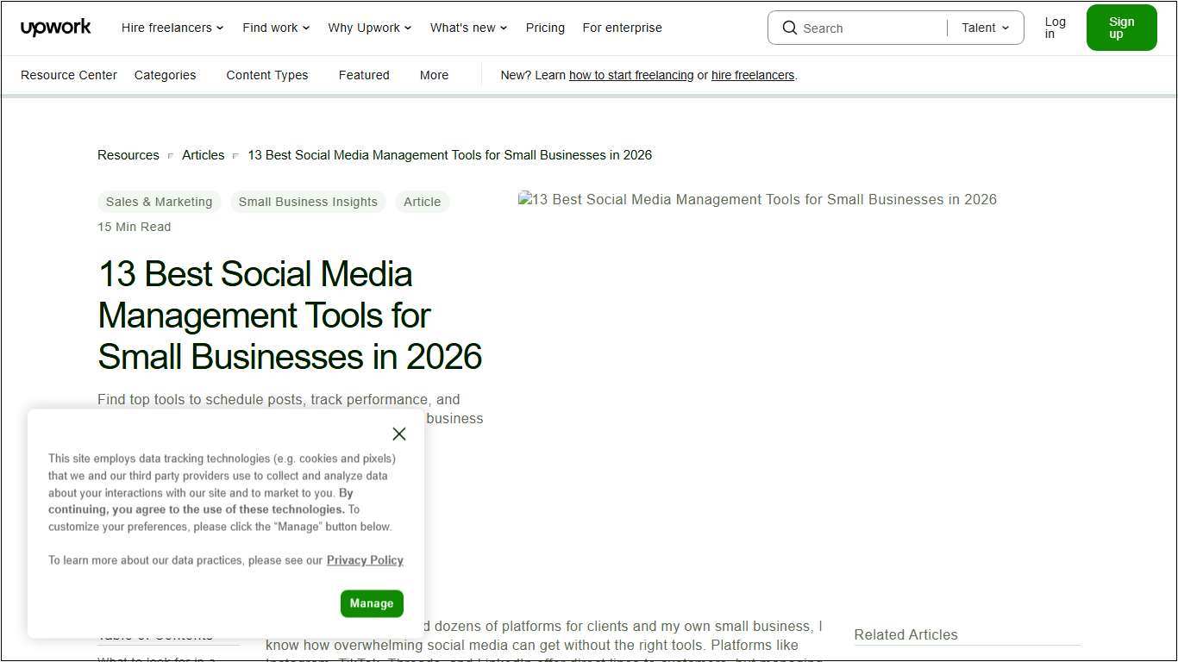
Task: Expand the Hire freelancers menu
Action: [172, 28]
